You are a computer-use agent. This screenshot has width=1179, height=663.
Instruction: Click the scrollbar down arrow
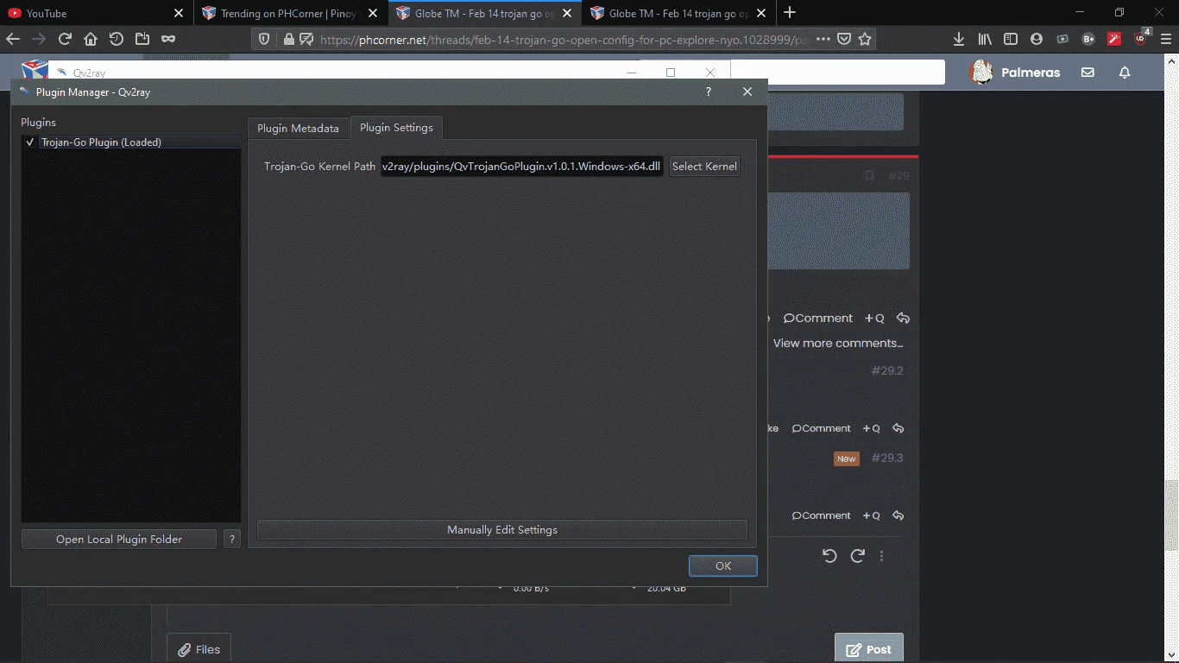point(1171,656)
